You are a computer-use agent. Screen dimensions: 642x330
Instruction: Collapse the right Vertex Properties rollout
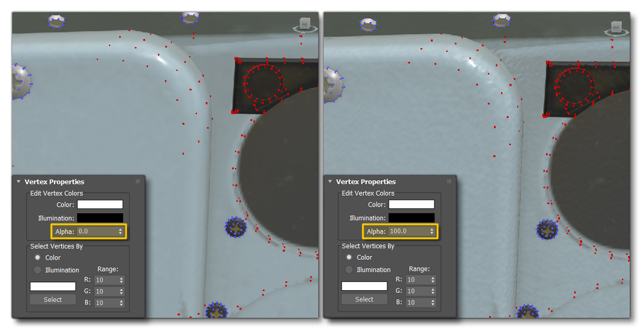click(x=330, y=182)
